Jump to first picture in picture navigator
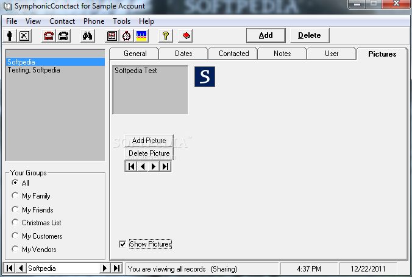The image size is (412, 277). [x=131, y=166]
